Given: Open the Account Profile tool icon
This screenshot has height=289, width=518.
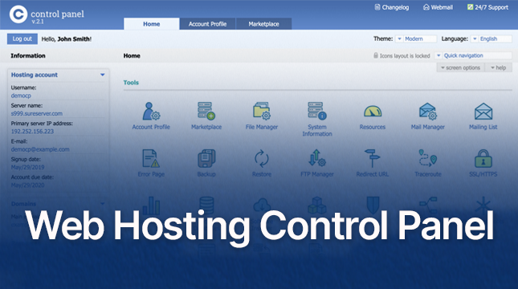Looking at the screenshot, I should click(x=151, y=112).
